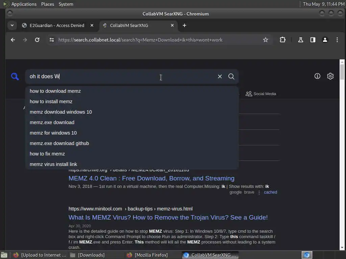Open result options three-dot next to cached

(x=259, y=193)
